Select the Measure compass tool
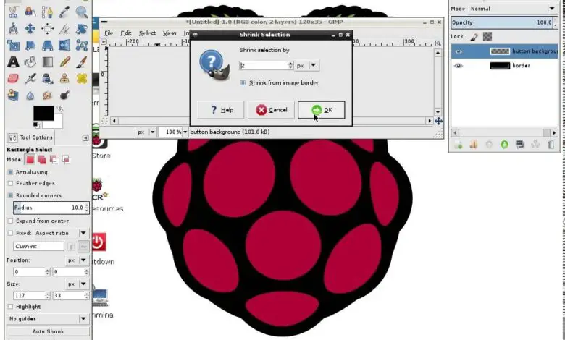Viewport: 565px width, 340px height. tap(13, 28)
